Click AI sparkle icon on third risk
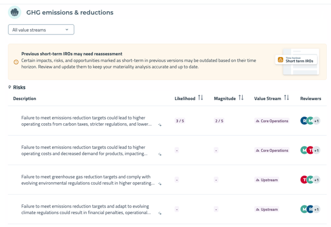The width and height of the screenshot is (331, 227). [x=160, y=184]
